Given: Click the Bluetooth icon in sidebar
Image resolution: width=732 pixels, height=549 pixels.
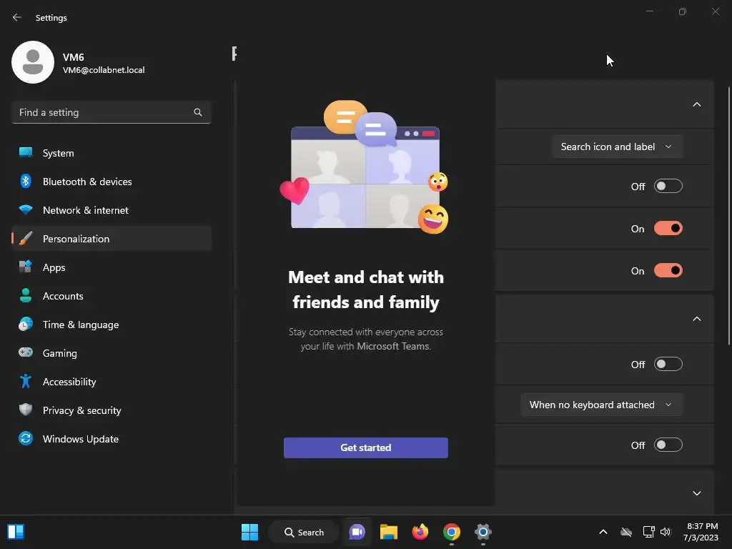Looking at the screenshot, I should click(26, 181).
